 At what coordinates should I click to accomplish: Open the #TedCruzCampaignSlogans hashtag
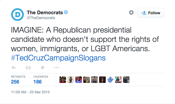click(x=58, y=58)
